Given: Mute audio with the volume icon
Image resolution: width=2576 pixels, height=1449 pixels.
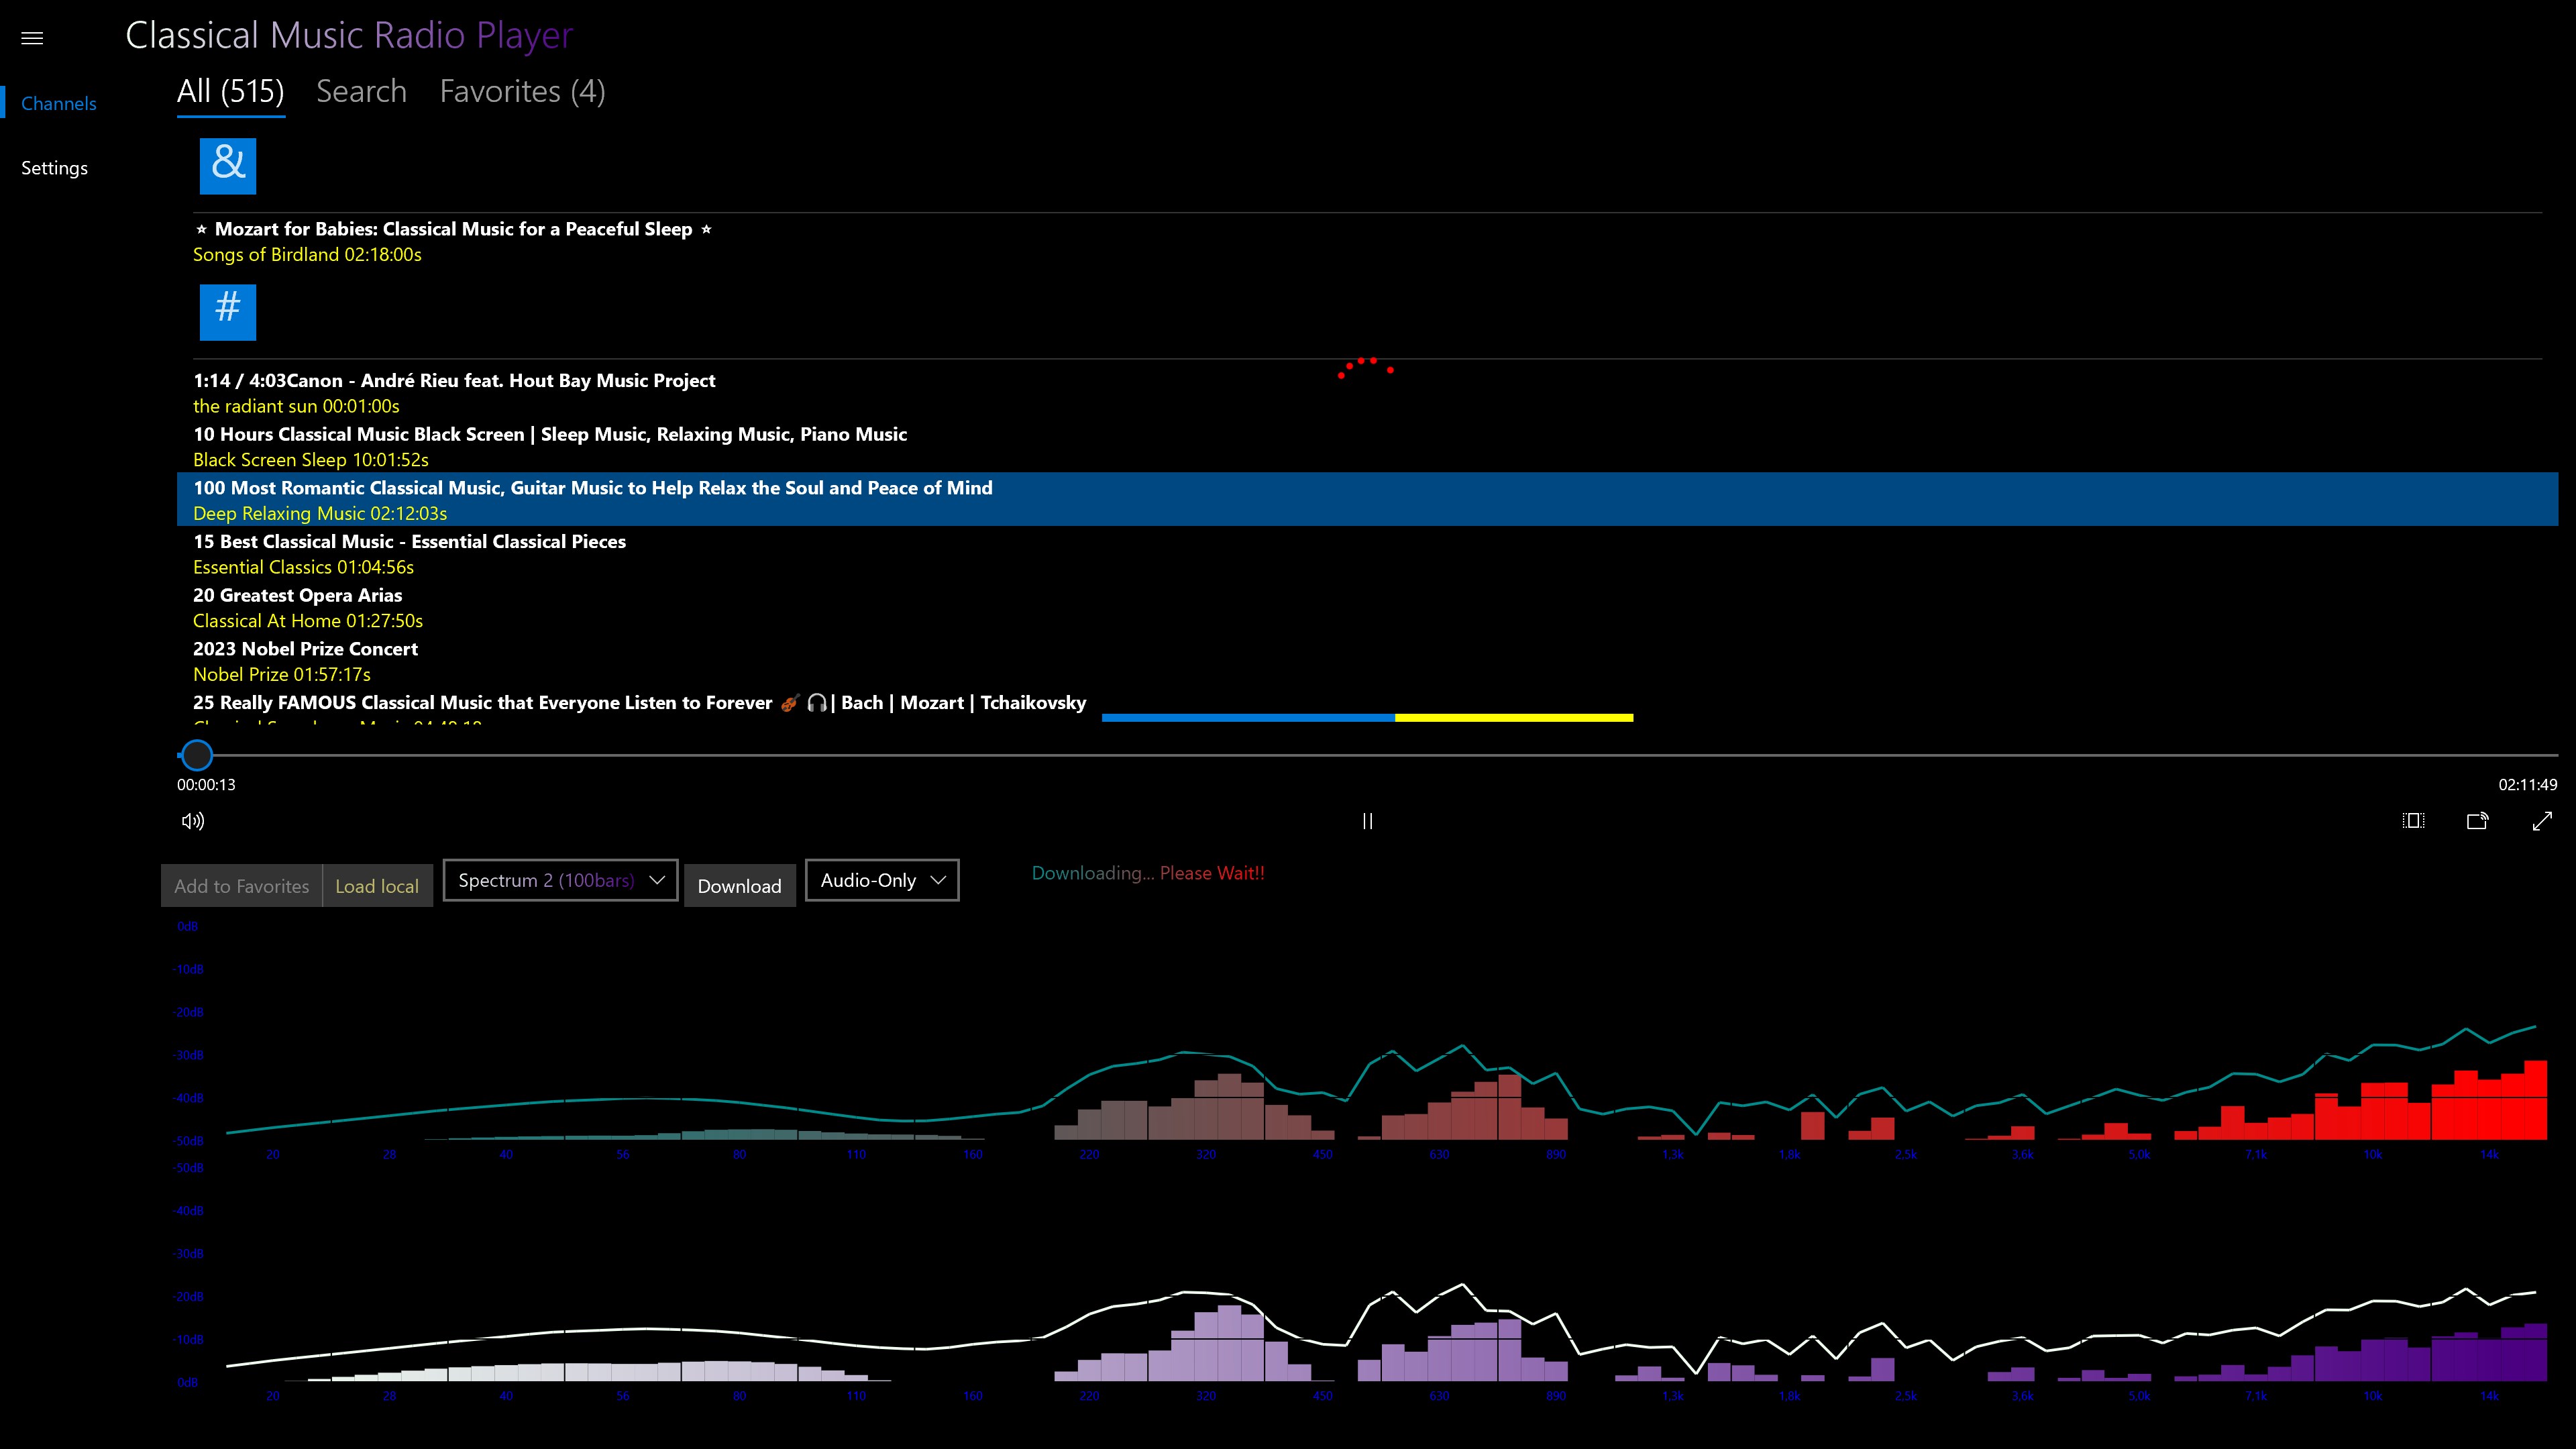Looking at the screenshot, I should (x=193, y=821).
